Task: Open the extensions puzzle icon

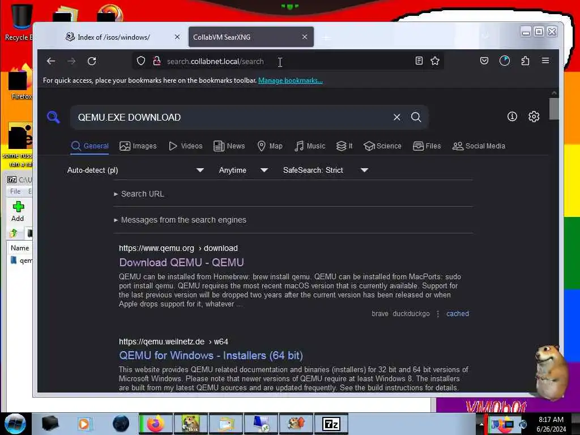Action: 525,61
